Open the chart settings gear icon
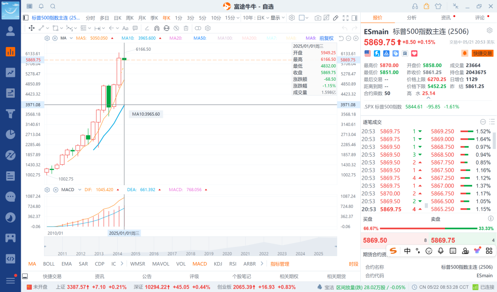497x292 pixels. [292, 18]
